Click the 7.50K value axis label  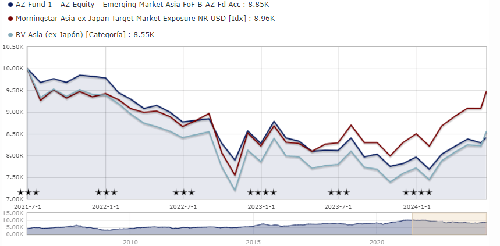point(13,177)
